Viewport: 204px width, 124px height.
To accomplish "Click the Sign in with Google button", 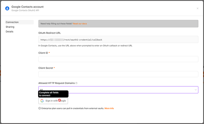I will point(53,101).
